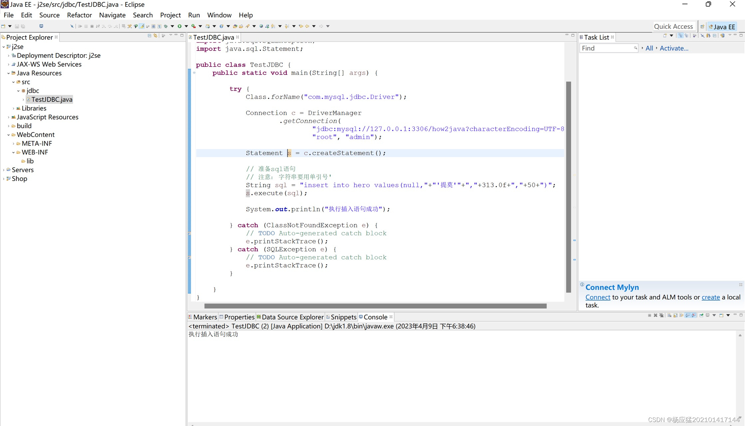Expand the Libraries node
This screenshot has height=426, width=745.
click(x=14, y=108)
